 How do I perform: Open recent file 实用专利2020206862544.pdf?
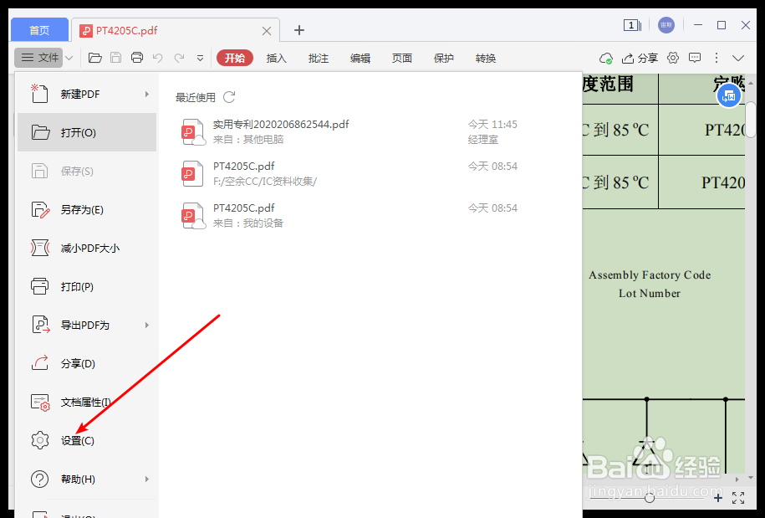pyautogui.click(x=349, y=132)
